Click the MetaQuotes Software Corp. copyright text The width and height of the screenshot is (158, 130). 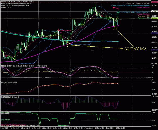[x=20, y=126]
